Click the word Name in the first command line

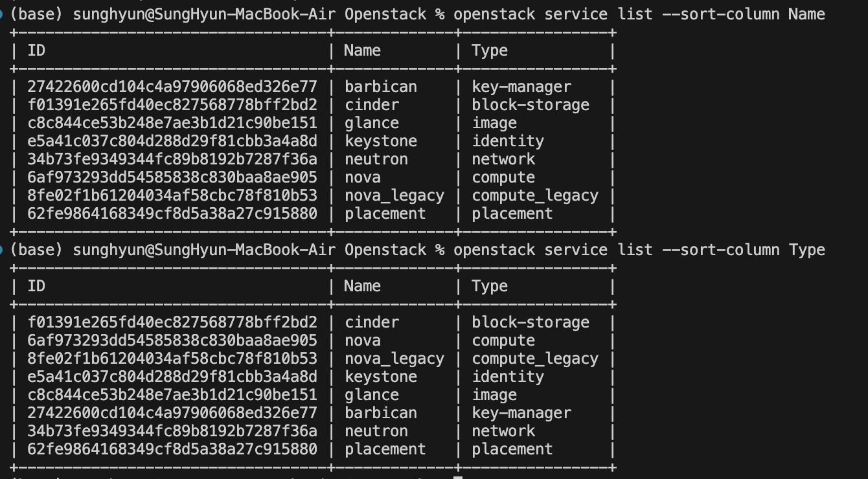point(806,14)
